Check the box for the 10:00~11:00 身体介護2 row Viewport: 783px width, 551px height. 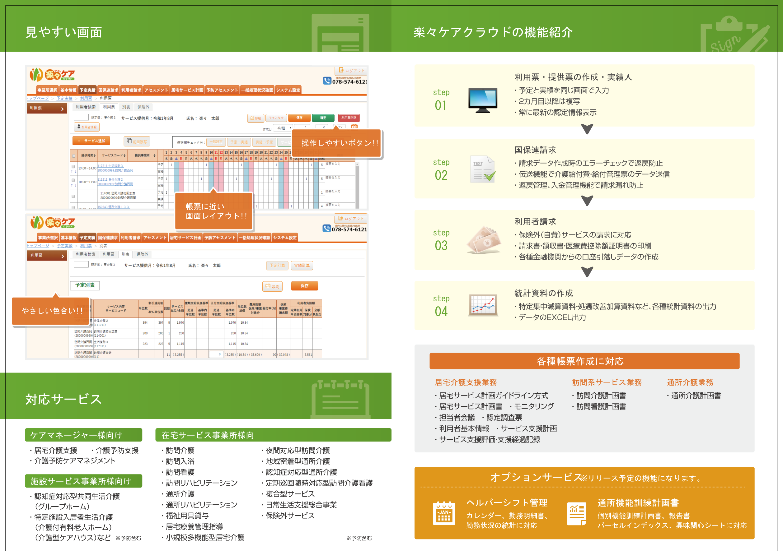click(73, 180)
